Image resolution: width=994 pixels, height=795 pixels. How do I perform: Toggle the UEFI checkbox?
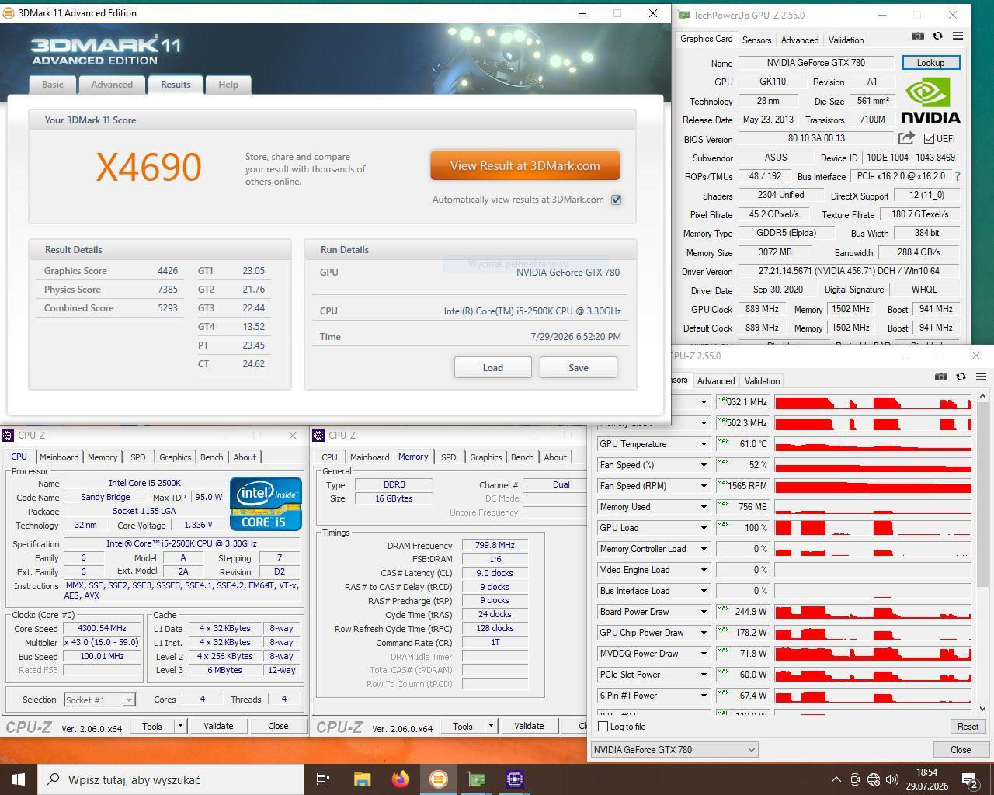click(929, 138)
